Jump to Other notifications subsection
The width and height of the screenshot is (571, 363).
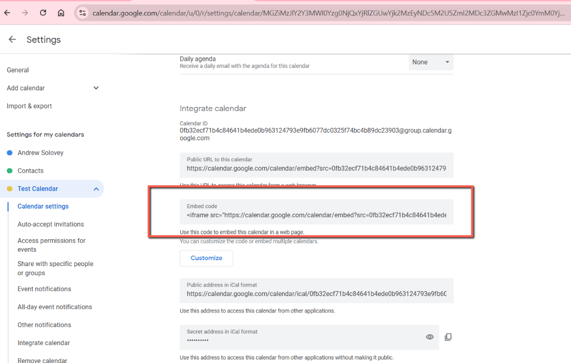(45, 325)
